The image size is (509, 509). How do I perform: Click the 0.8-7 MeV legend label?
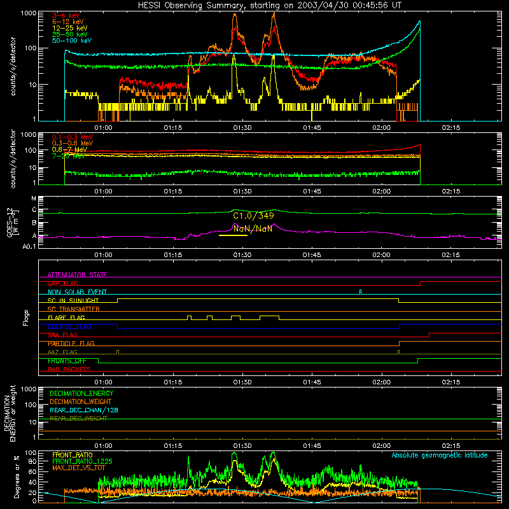click(69, 150)
